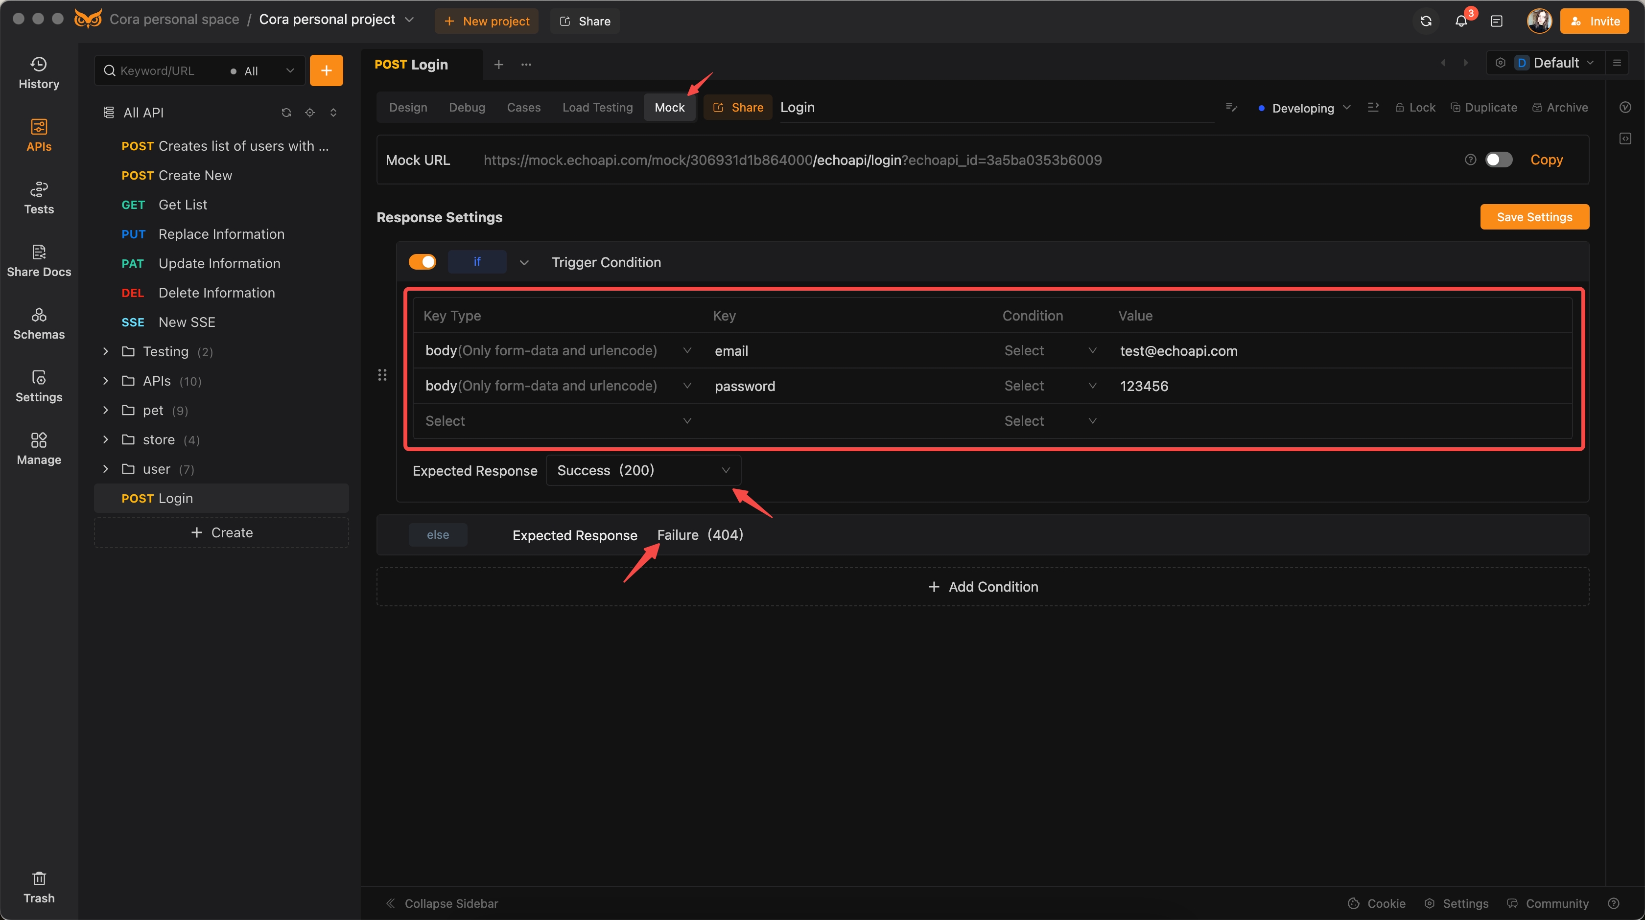Expand the user folder in sidebar
Image resolution: width=1645 pixels, height=920 pixels.
pos(106,468)
